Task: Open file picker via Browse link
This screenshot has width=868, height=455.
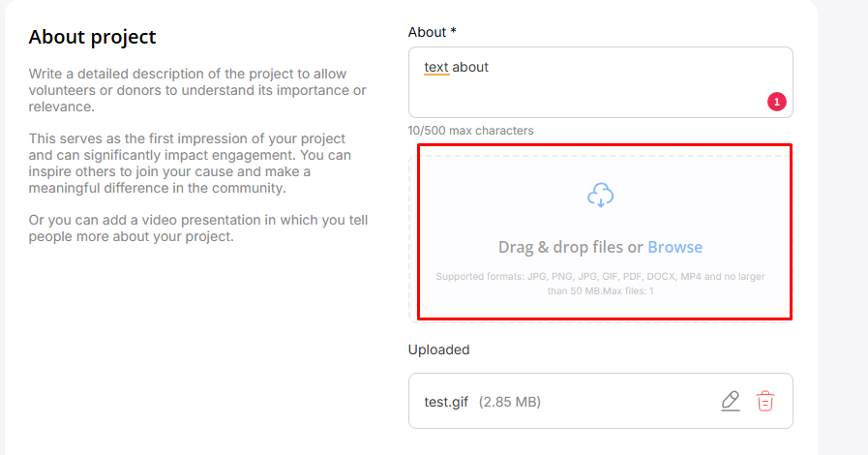Action: pos(674,247)
